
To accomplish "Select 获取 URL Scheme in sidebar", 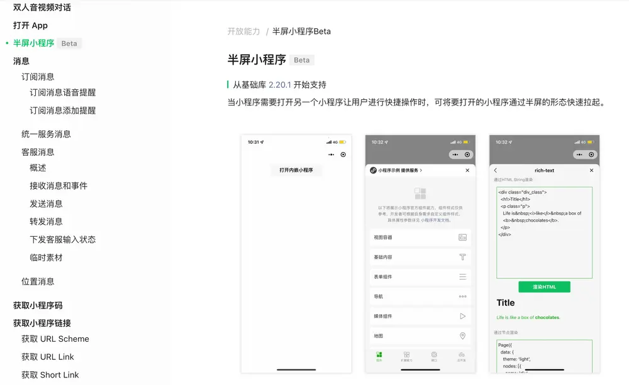I will click(55, 339).
